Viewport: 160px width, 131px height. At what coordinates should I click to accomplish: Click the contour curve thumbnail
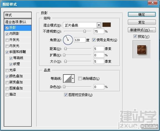click(x=67, y=79)
